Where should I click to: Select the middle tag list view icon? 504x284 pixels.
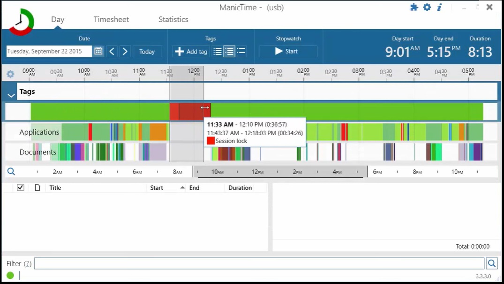coord(229,51)
